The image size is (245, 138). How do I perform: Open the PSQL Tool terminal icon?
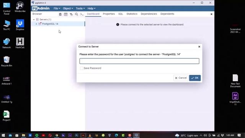click(x=82, y=14)
